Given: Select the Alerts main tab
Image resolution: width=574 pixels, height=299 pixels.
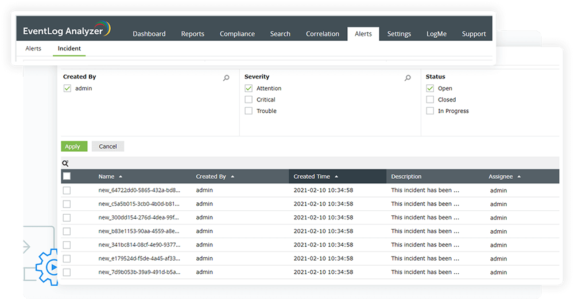Looking at the screenshot, I should [x=363, y=34].
